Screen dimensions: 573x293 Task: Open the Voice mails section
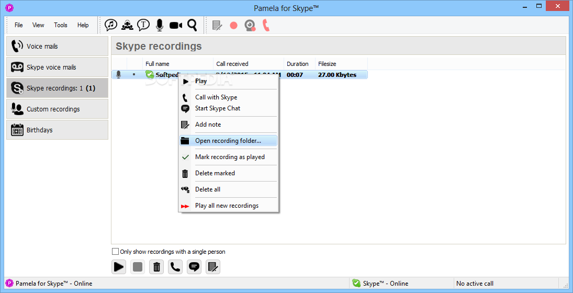(x=58, y=47)
